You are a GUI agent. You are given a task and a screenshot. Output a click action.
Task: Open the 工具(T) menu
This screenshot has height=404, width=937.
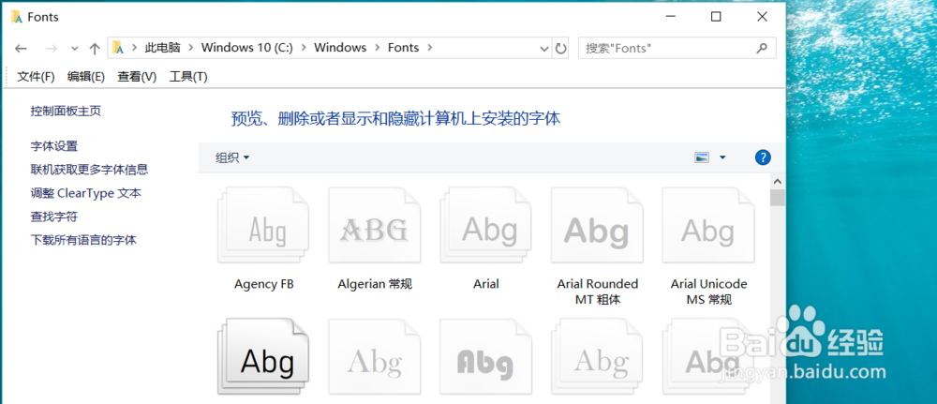188,77
